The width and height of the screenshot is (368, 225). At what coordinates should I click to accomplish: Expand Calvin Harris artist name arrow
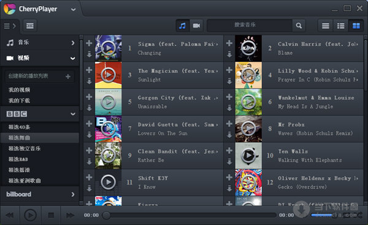(x=357, y=44)
